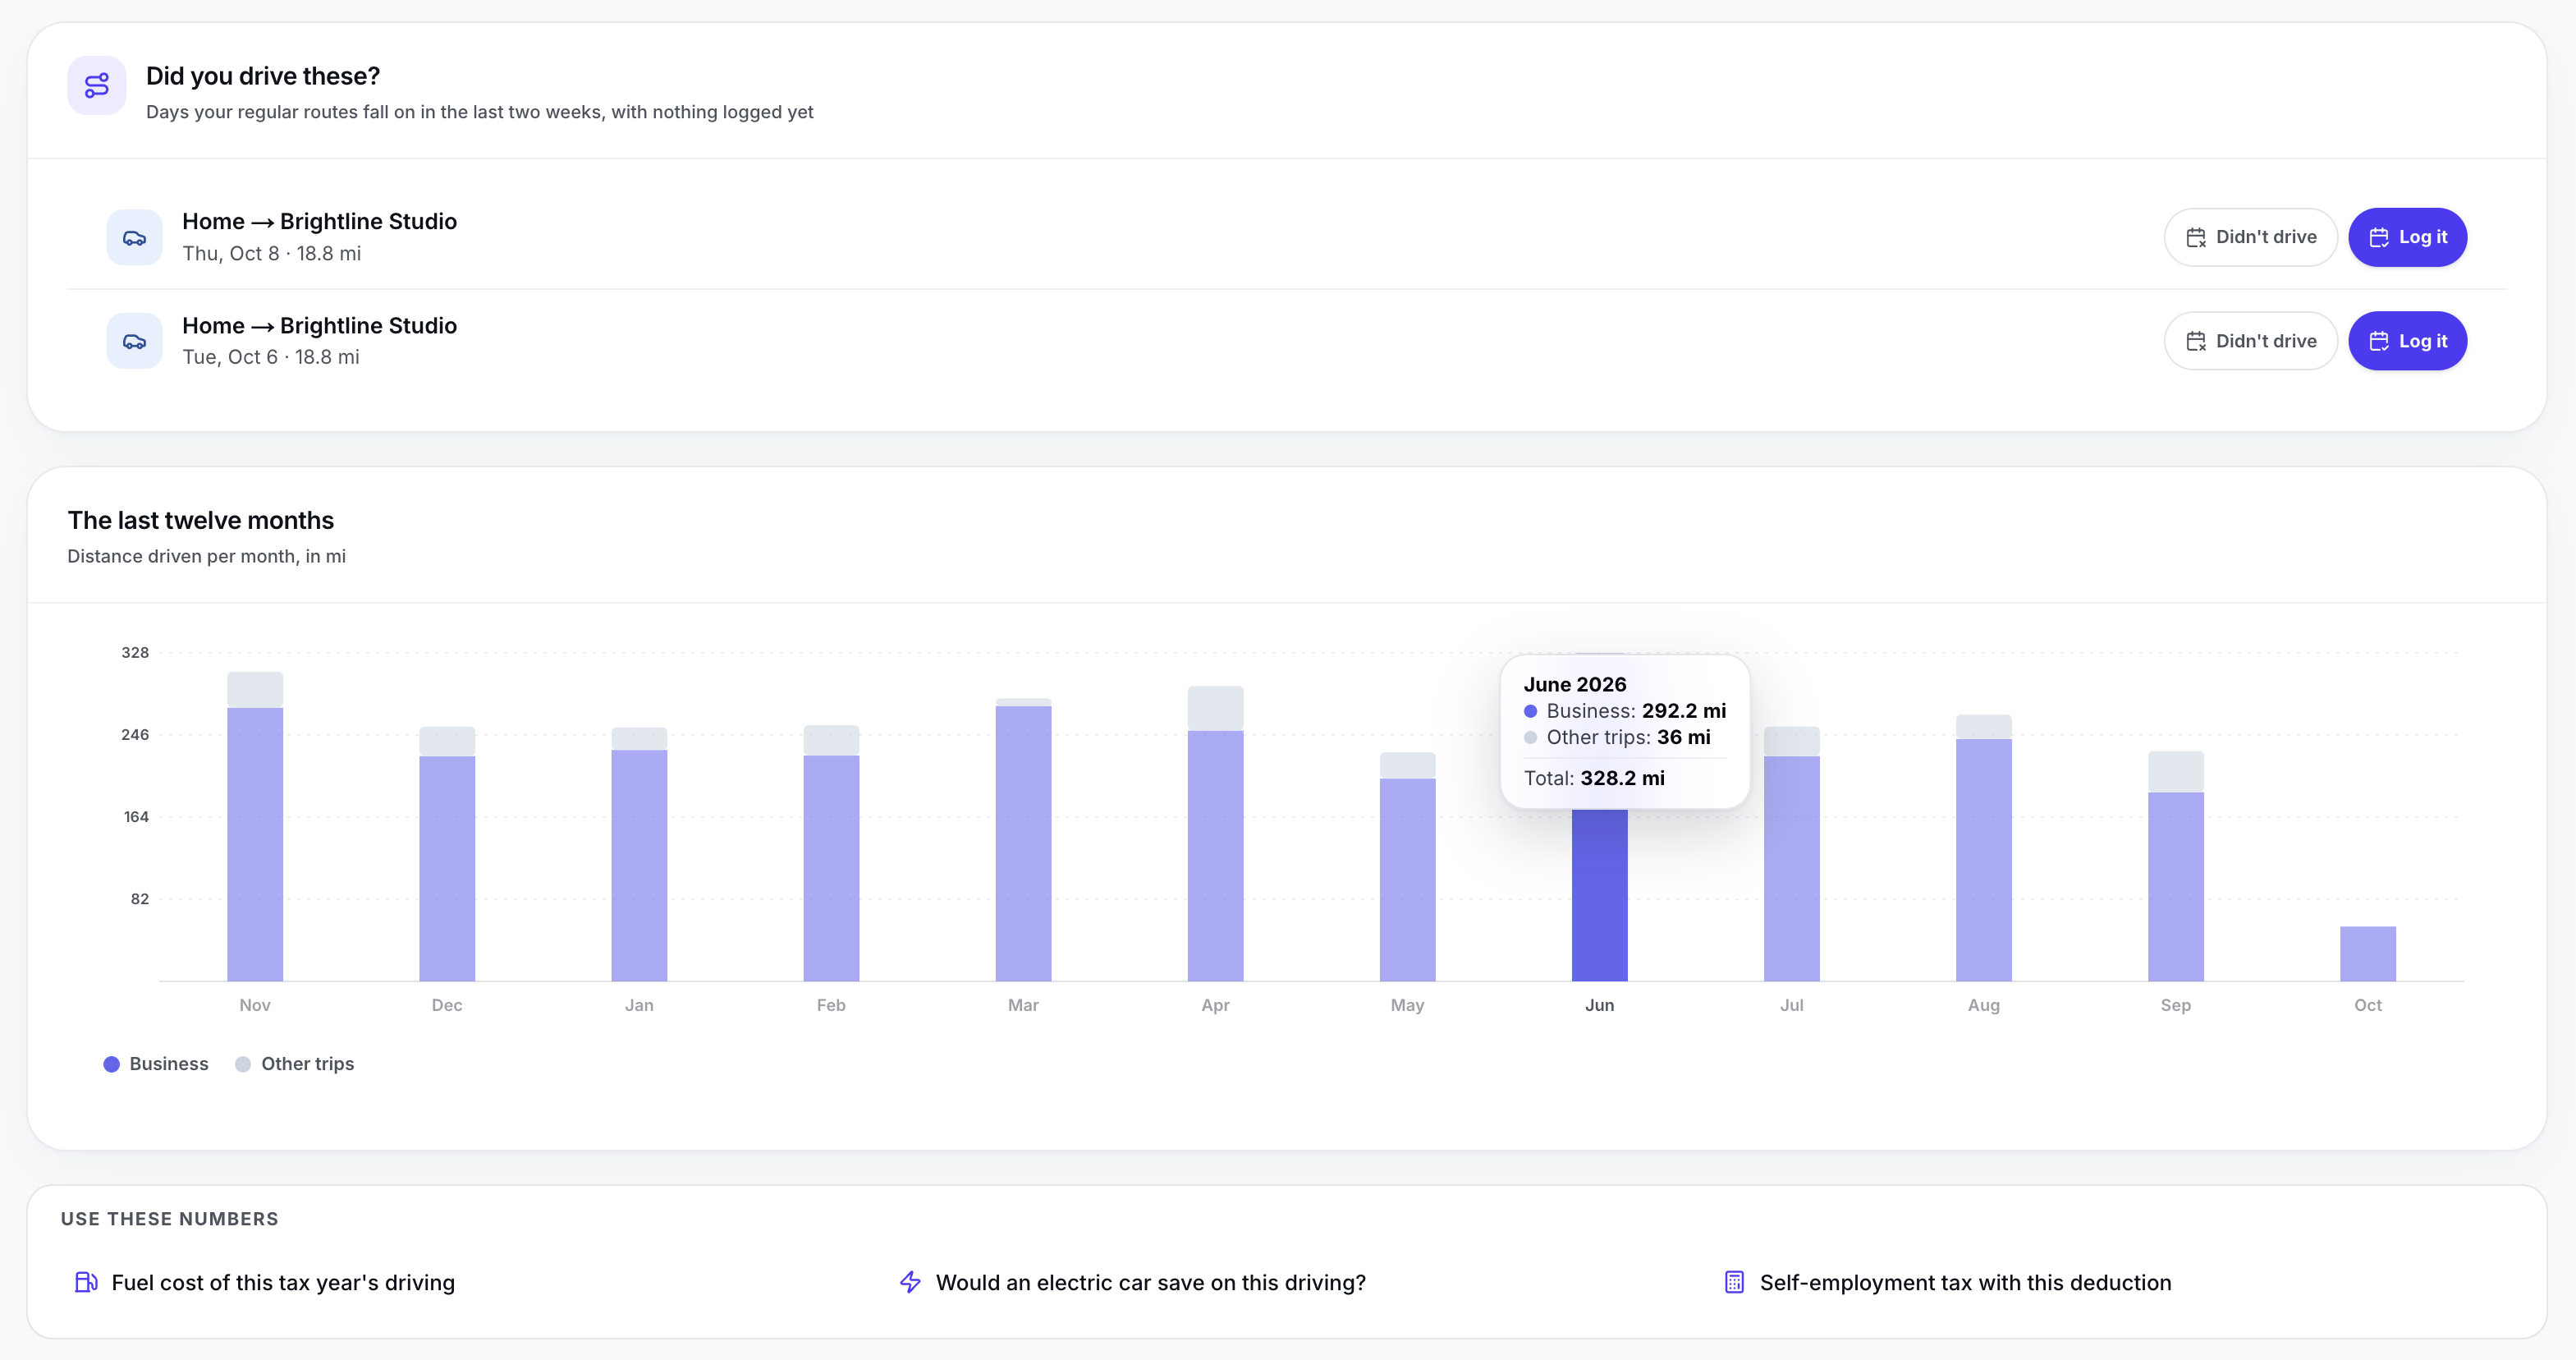Select the short Oct bar in the chart

click(2367, 953)
